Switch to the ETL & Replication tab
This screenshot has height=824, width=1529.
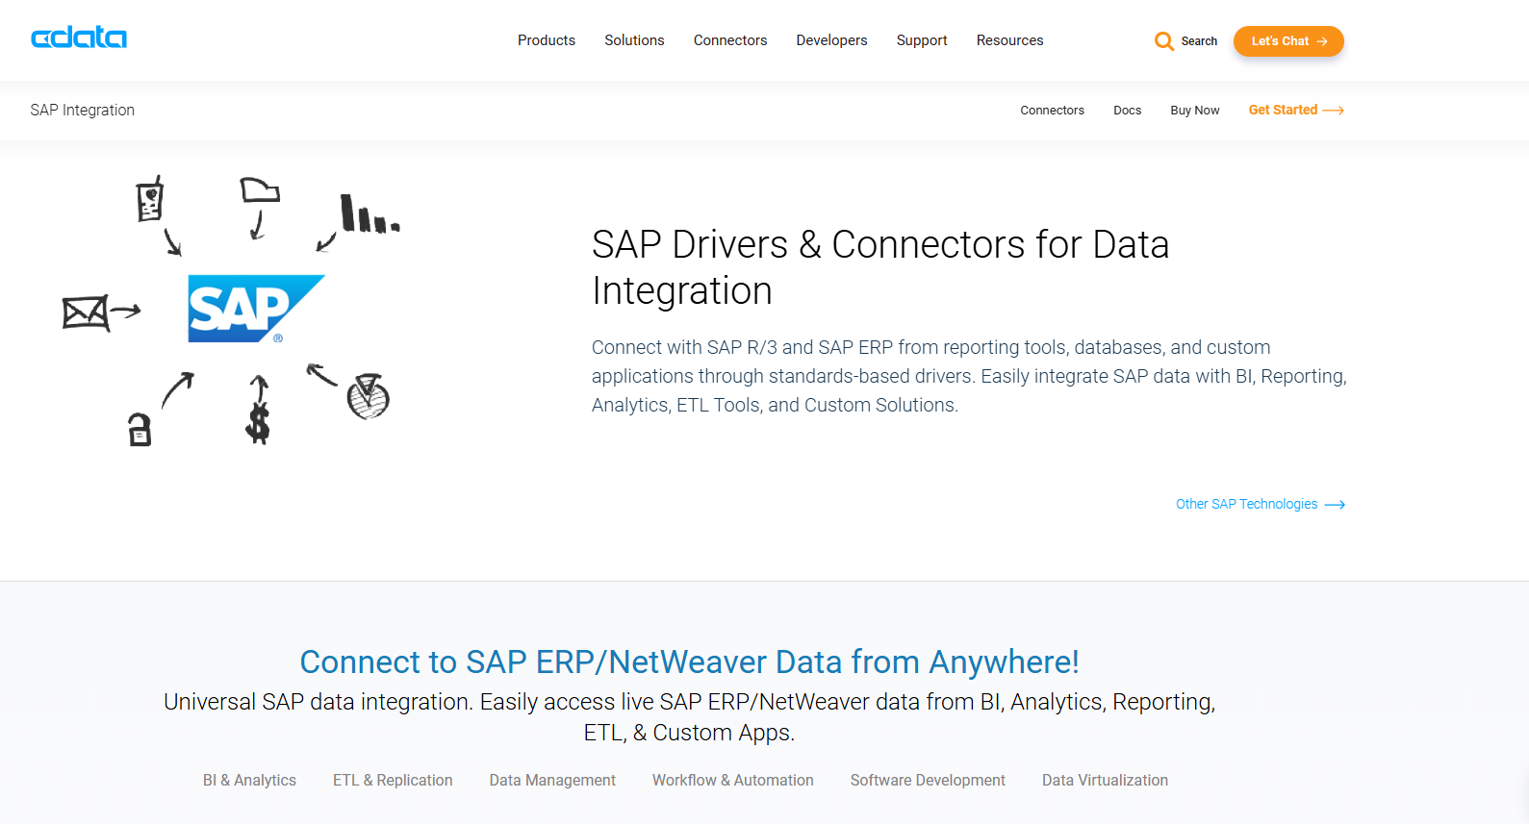pos(393,780)
